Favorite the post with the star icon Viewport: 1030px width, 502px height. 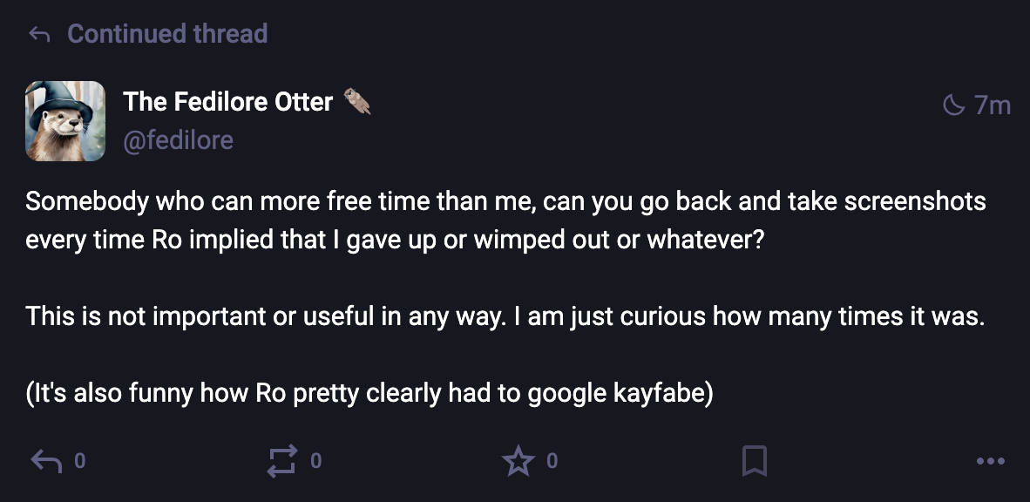tap(518, 461)
